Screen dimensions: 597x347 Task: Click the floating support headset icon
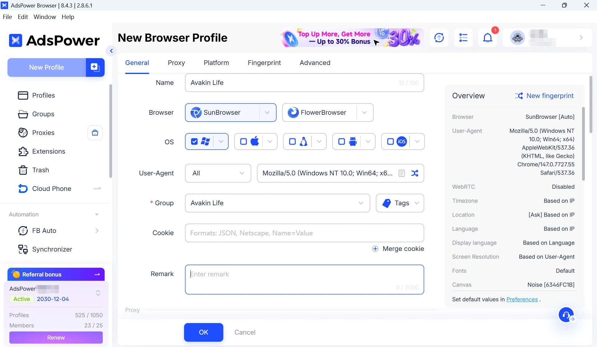click(566, 315)
